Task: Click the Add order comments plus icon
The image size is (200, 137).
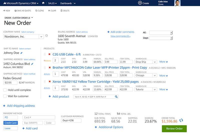Action: (108, 32)
